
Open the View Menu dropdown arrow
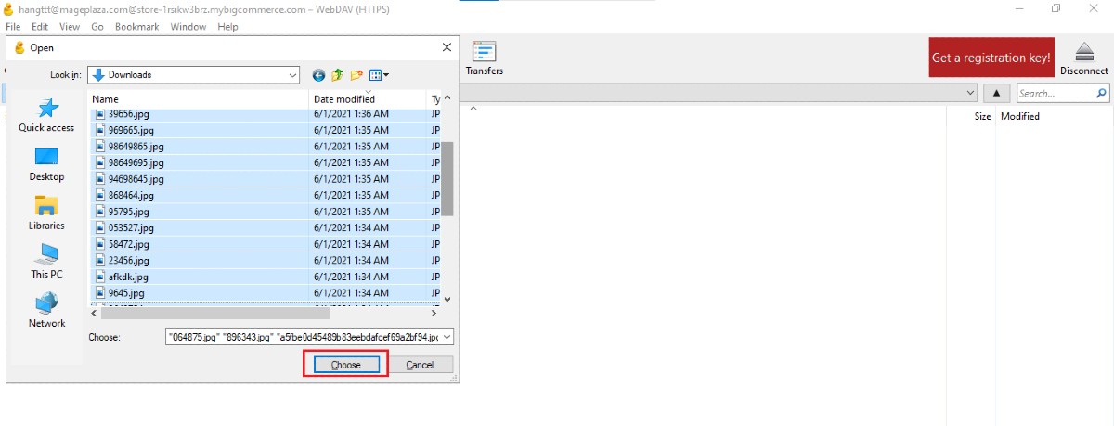tap(386, 75)
